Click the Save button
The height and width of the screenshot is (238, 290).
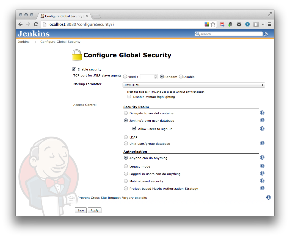81,210
